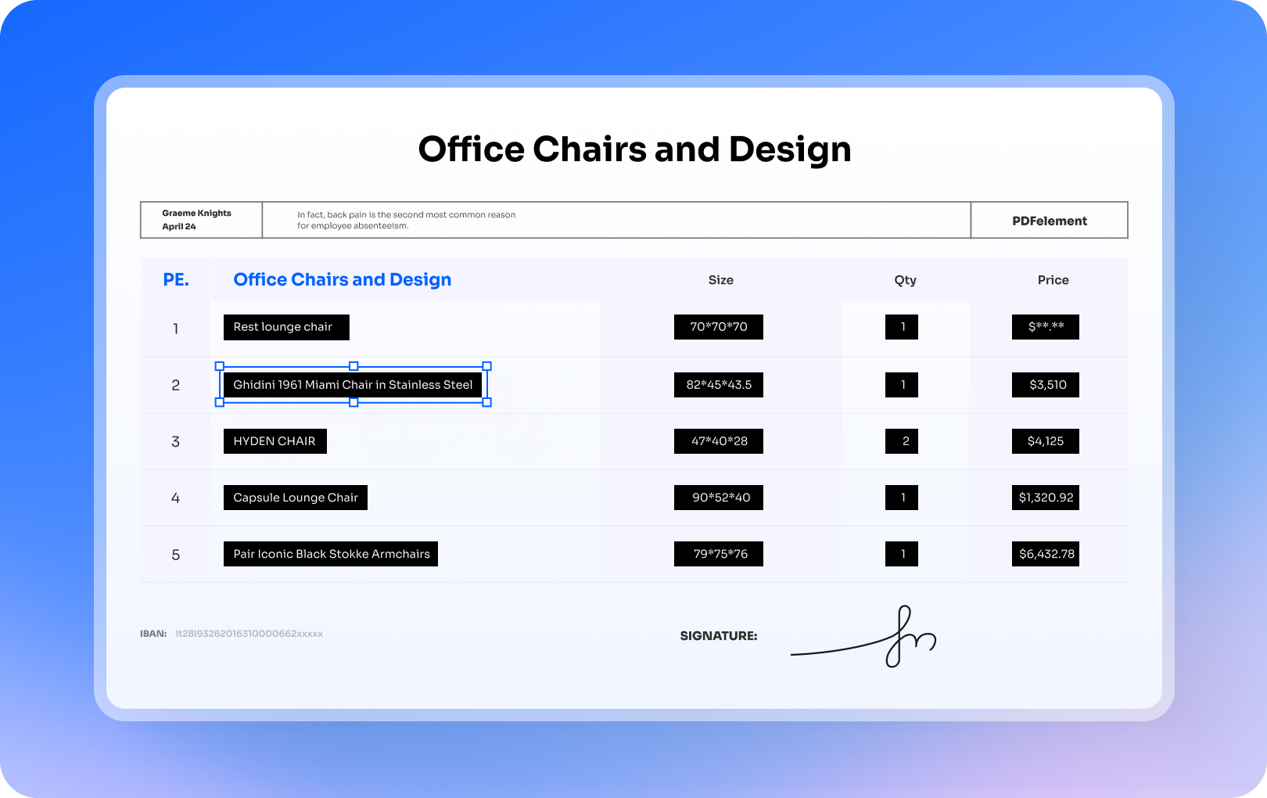Select the 'Rest lounge chair' redaction box
Image resolution: width=1267 pixels, height=798 pixels.
(x=286, y=327)
